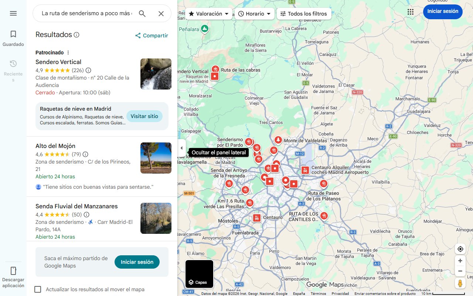
Task: Clear the search query with the X icon
Action: [161, 13]
